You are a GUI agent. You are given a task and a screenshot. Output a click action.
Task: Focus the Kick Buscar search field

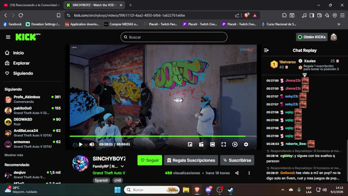coord(174,37)
